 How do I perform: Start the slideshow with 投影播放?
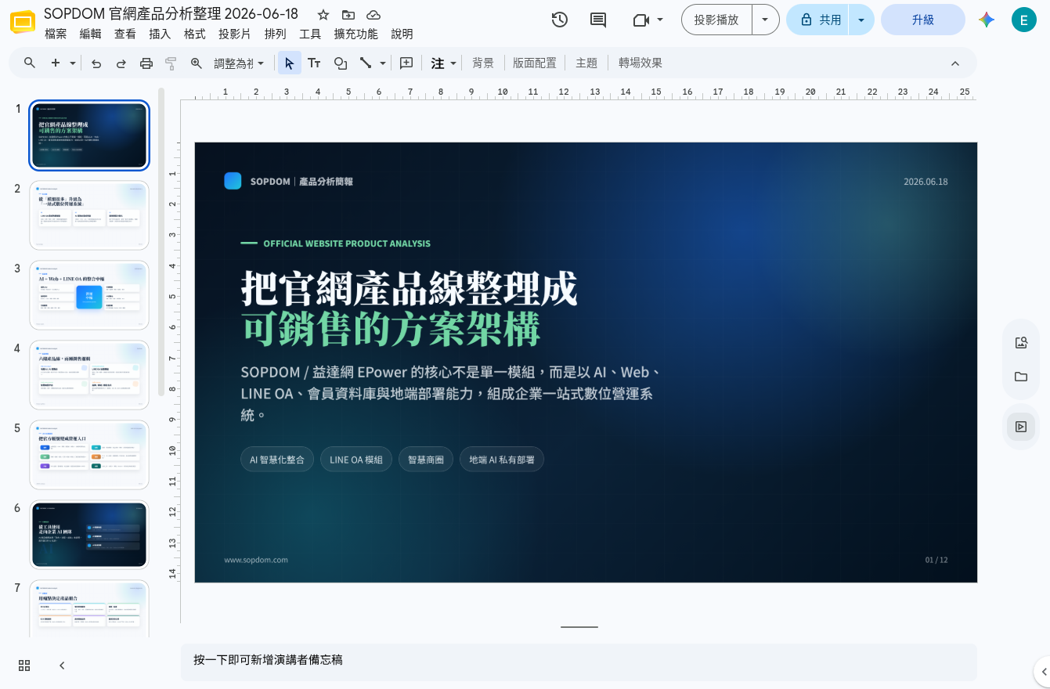pyautogui.click(x=716, y=20)
